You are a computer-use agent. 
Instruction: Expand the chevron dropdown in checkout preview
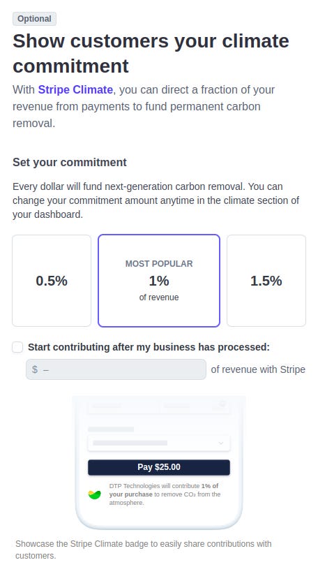tap(221, 443)
